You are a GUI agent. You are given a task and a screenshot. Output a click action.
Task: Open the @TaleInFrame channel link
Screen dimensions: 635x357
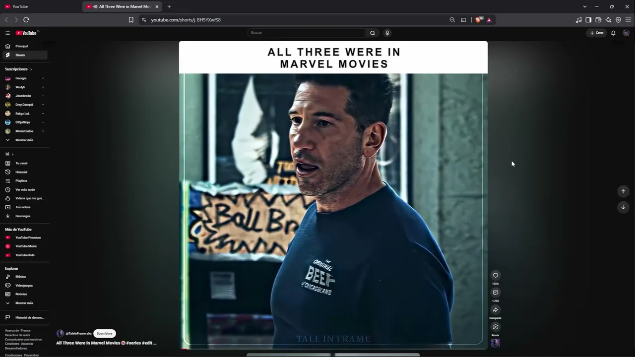click(x=78, y=334)
